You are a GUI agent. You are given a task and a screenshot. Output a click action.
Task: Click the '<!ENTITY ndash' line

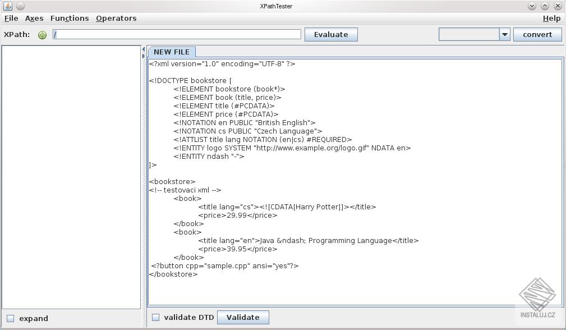(209, 157)
